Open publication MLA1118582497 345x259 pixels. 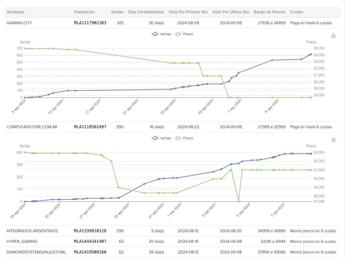pos(90,127)
